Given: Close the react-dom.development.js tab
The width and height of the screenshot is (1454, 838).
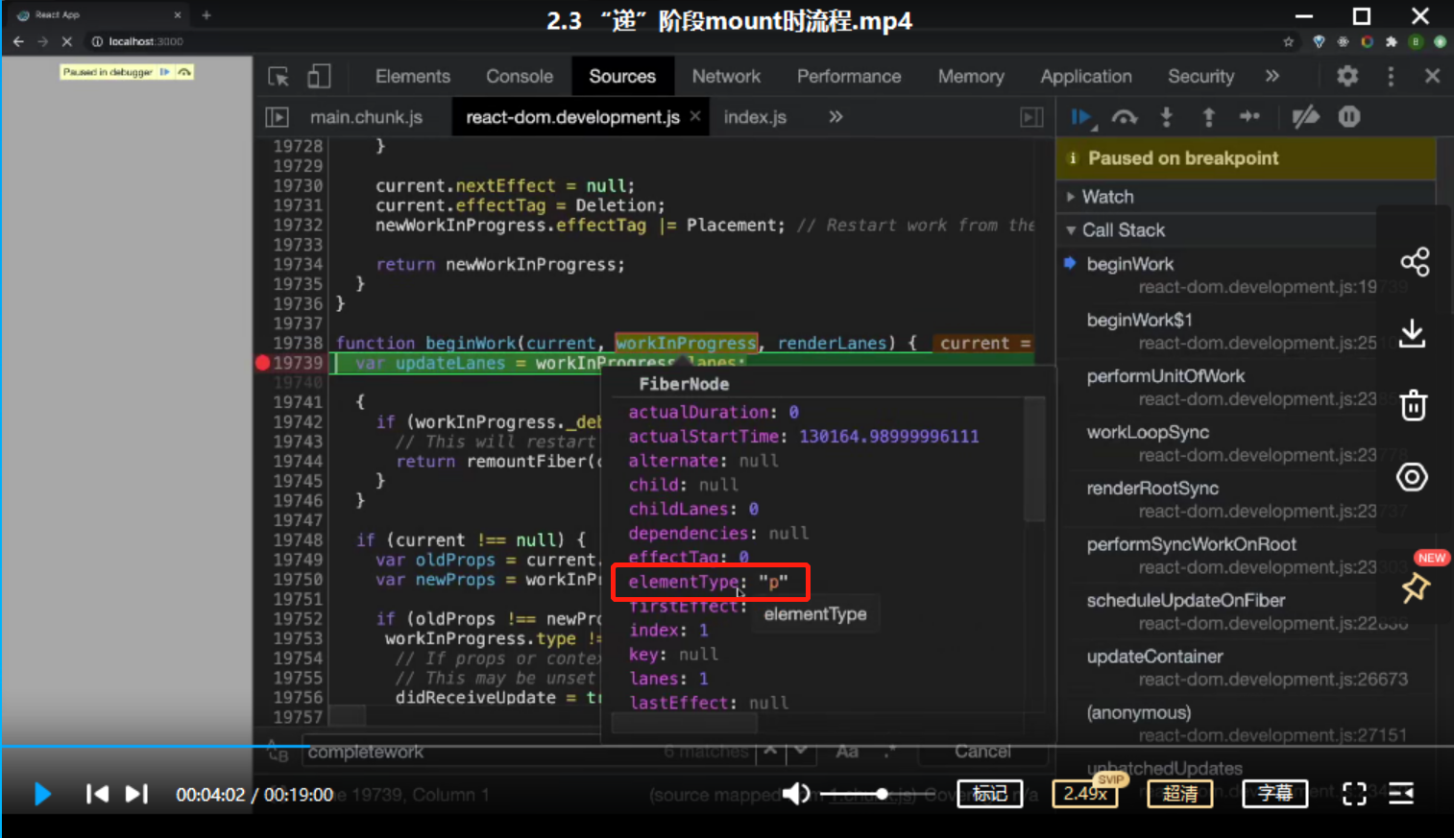Looking at the screenshot, I should 695,116.
